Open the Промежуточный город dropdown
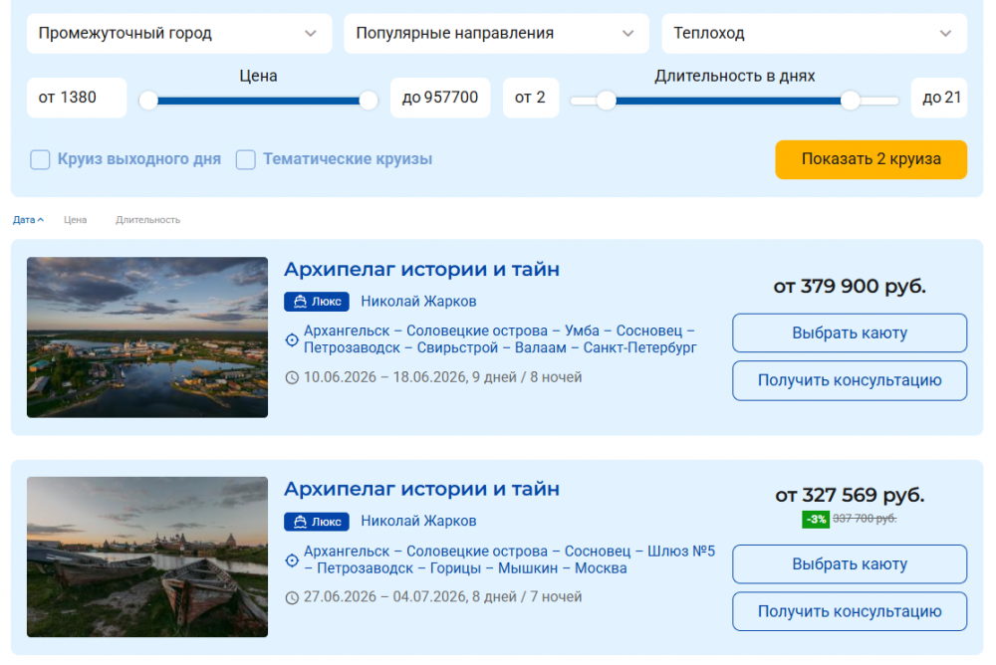The height and width of the screenshot is (665, 996). tap(178, 34)
